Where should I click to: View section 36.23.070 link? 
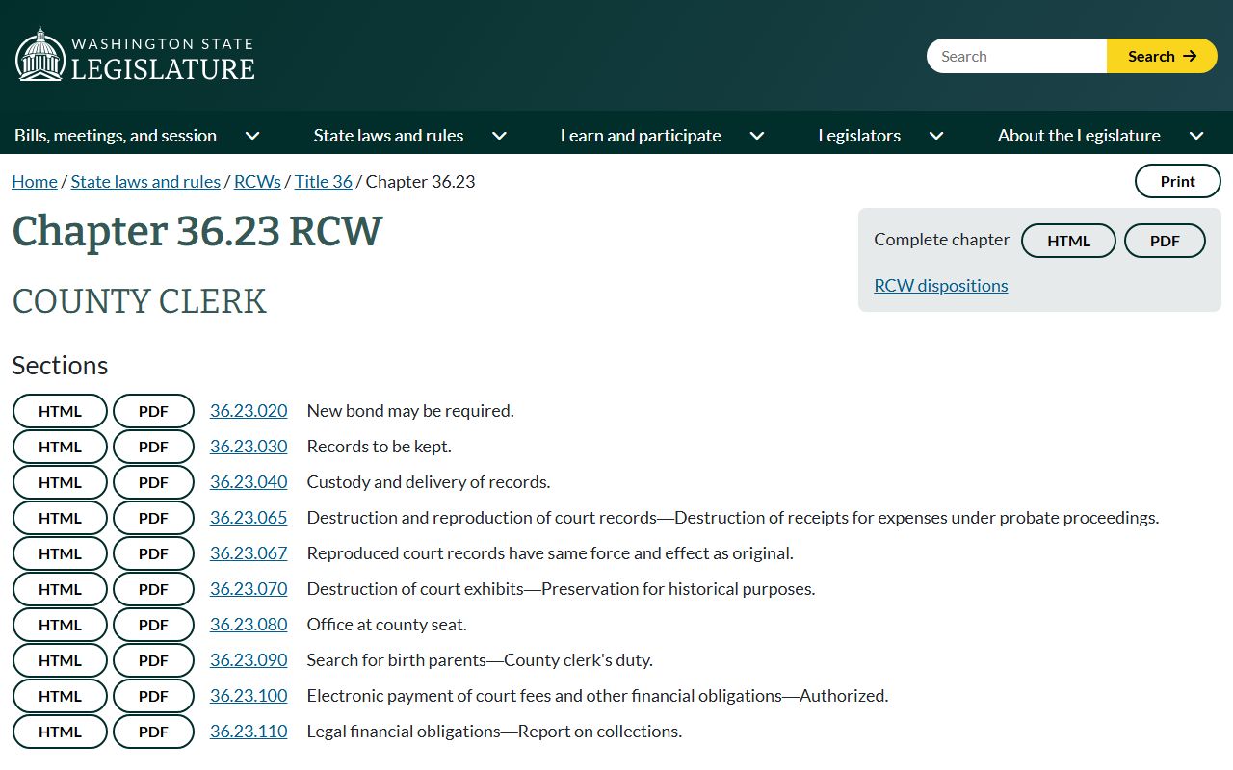pyautogui.click(x=249, y=589)
